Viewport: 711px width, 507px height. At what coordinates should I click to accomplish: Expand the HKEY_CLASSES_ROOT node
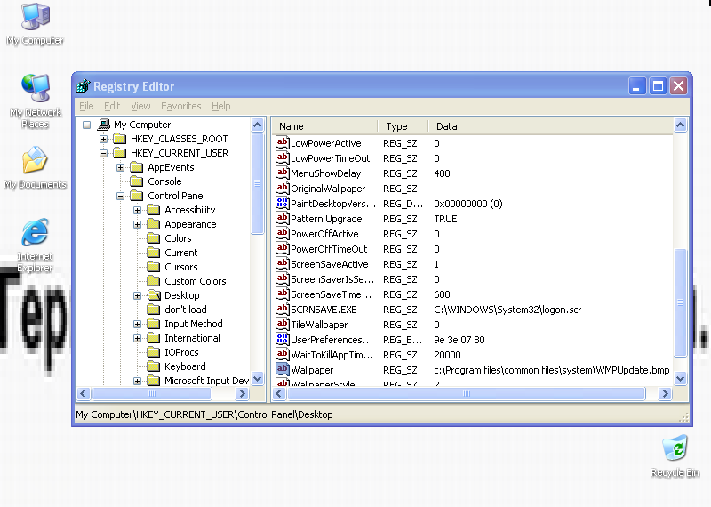[x=103, y=139]
